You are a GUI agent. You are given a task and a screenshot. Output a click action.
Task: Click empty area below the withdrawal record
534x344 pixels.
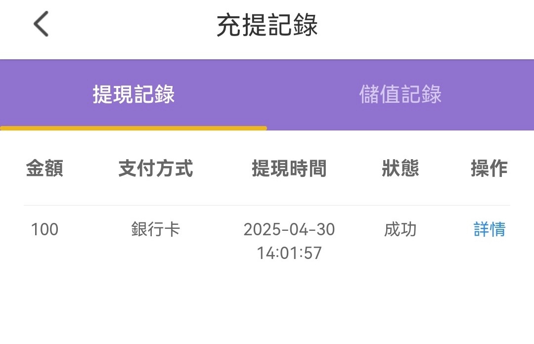pos(267,306)
